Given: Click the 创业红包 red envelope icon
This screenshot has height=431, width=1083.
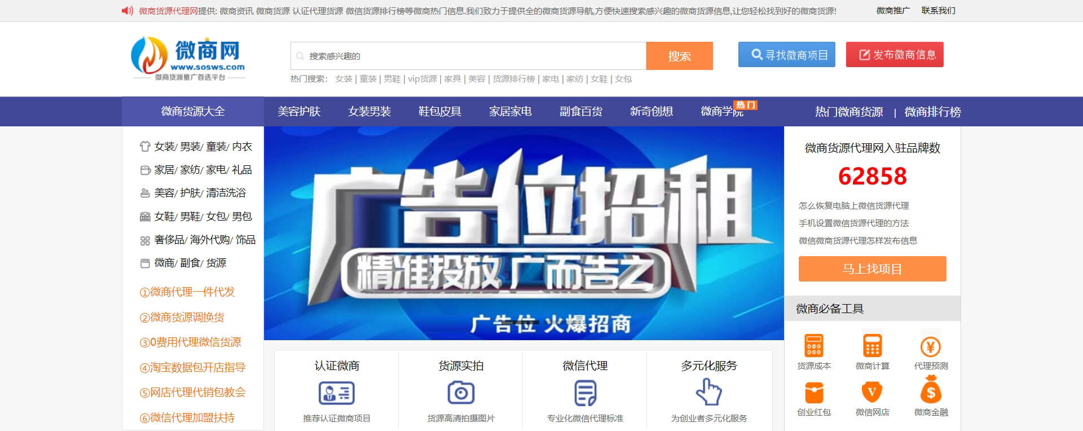Looking at the screenshot, I should pos(814,392).
